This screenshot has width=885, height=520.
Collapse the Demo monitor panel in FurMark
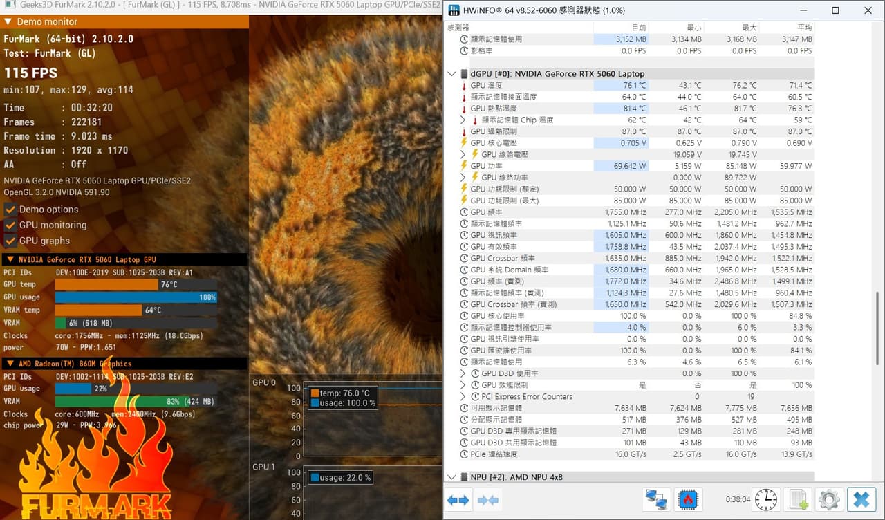pyautogui.click(x=8, y=22)
